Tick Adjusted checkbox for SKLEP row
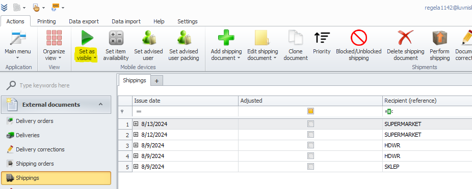 (310, 167)
